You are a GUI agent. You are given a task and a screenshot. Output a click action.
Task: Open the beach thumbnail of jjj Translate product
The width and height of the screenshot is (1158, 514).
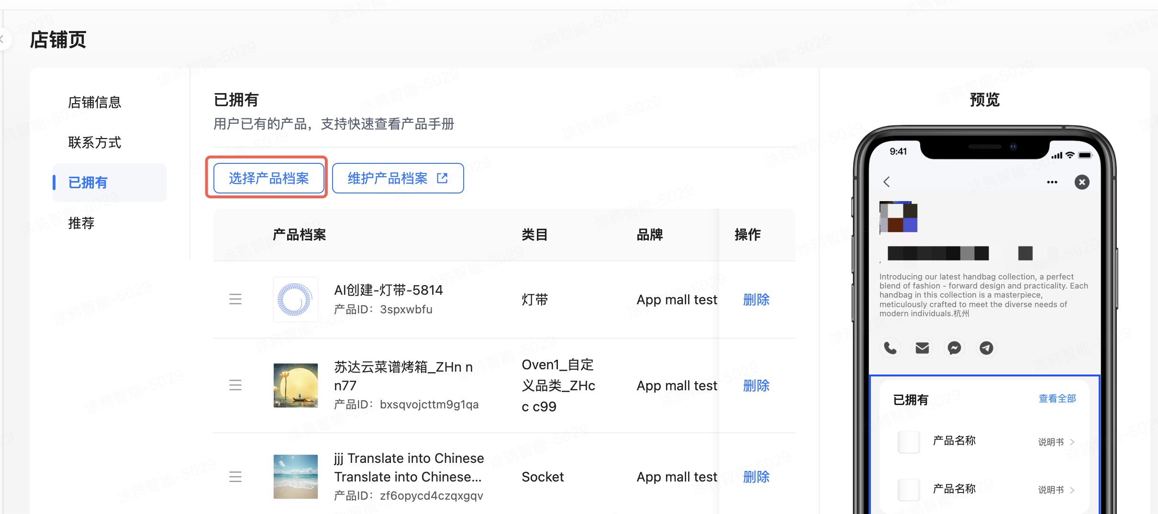tap(295, 476)
